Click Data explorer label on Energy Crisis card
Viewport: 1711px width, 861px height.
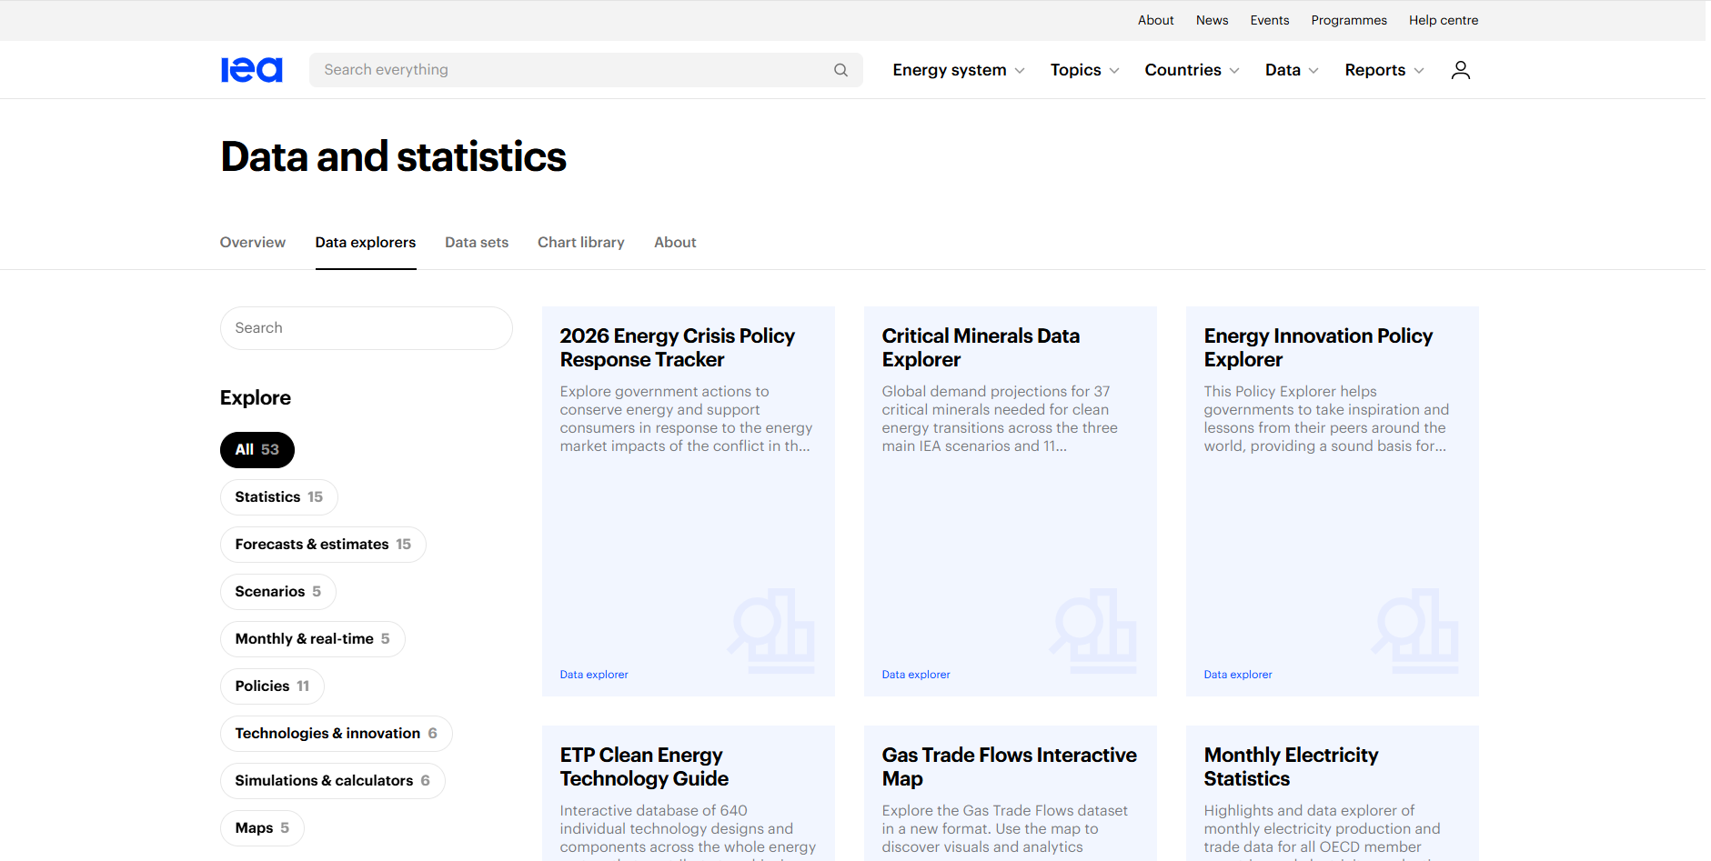click(x=594, y=675)
